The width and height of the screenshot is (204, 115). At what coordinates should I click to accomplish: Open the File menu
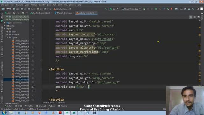point(2,5)
